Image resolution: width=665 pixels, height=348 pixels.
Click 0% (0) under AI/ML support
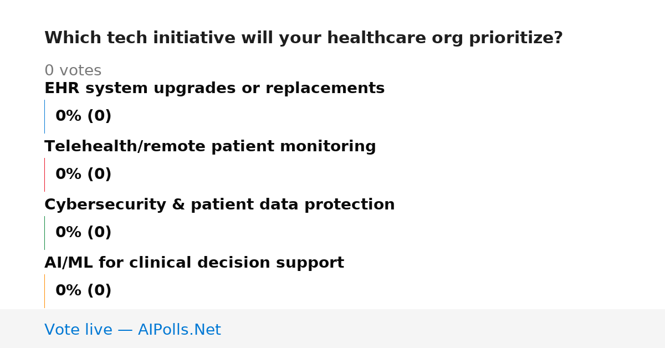tap(83, 291)
